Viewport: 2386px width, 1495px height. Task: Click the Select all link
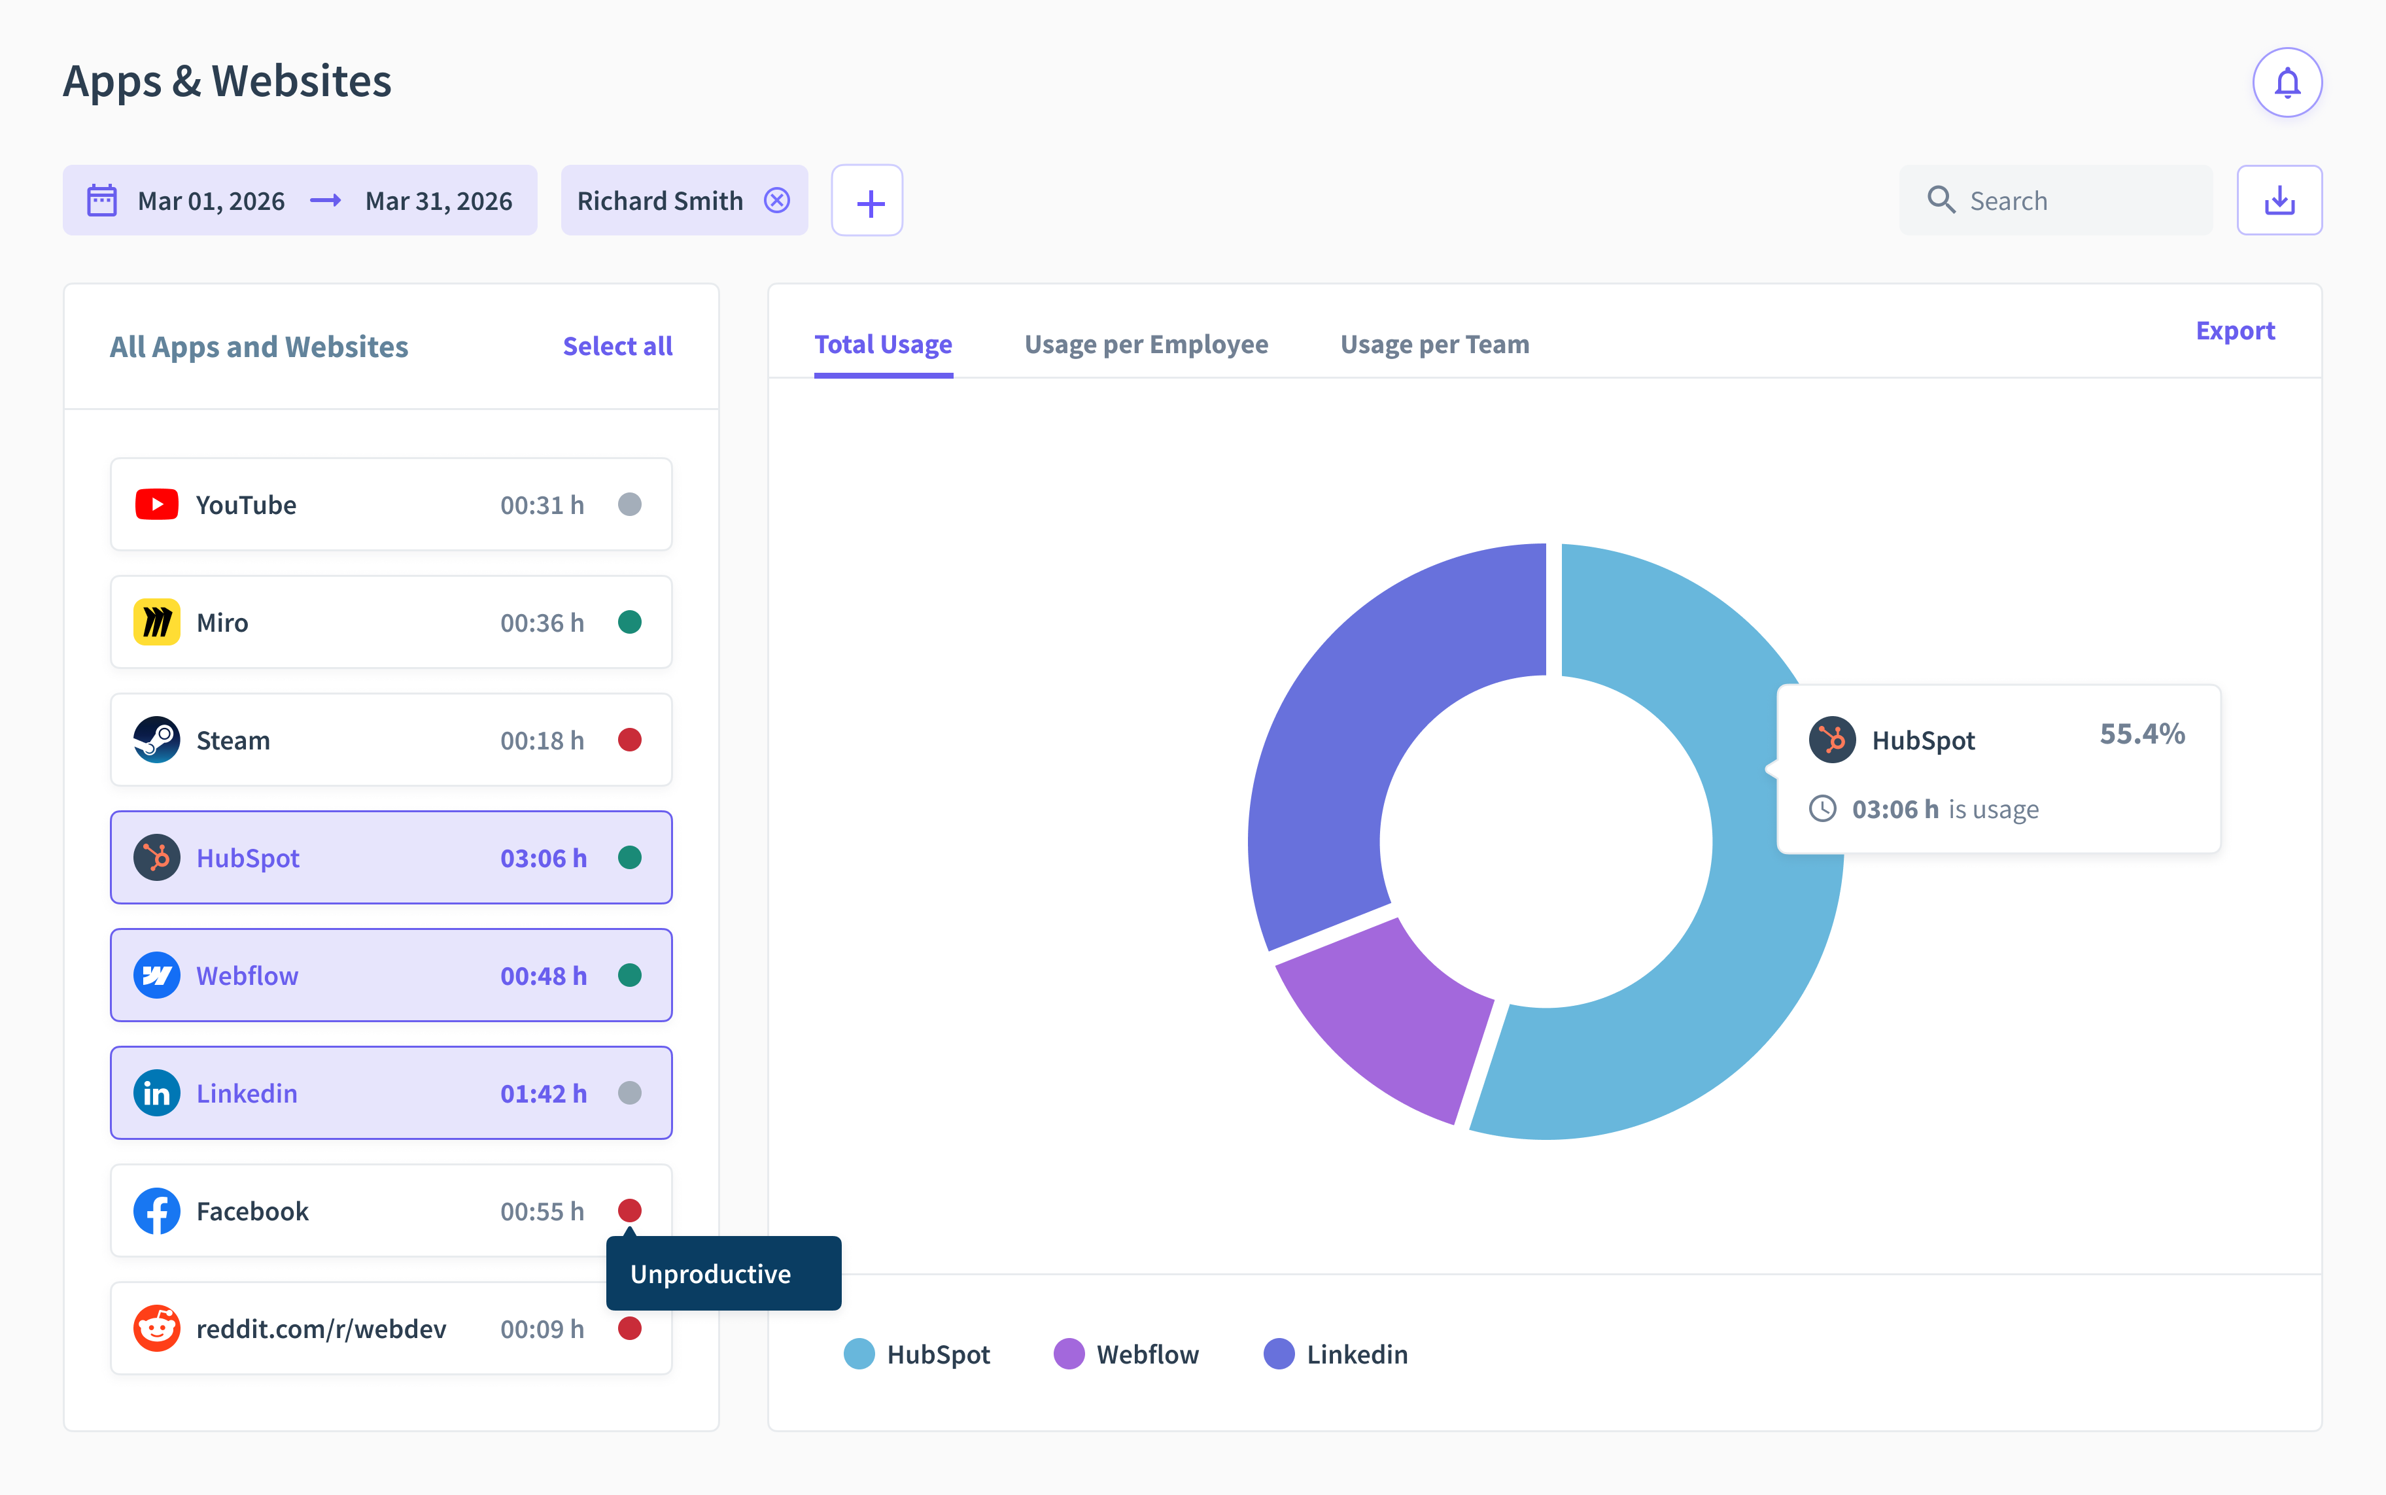pyautogui.click(x=617, y=346)
